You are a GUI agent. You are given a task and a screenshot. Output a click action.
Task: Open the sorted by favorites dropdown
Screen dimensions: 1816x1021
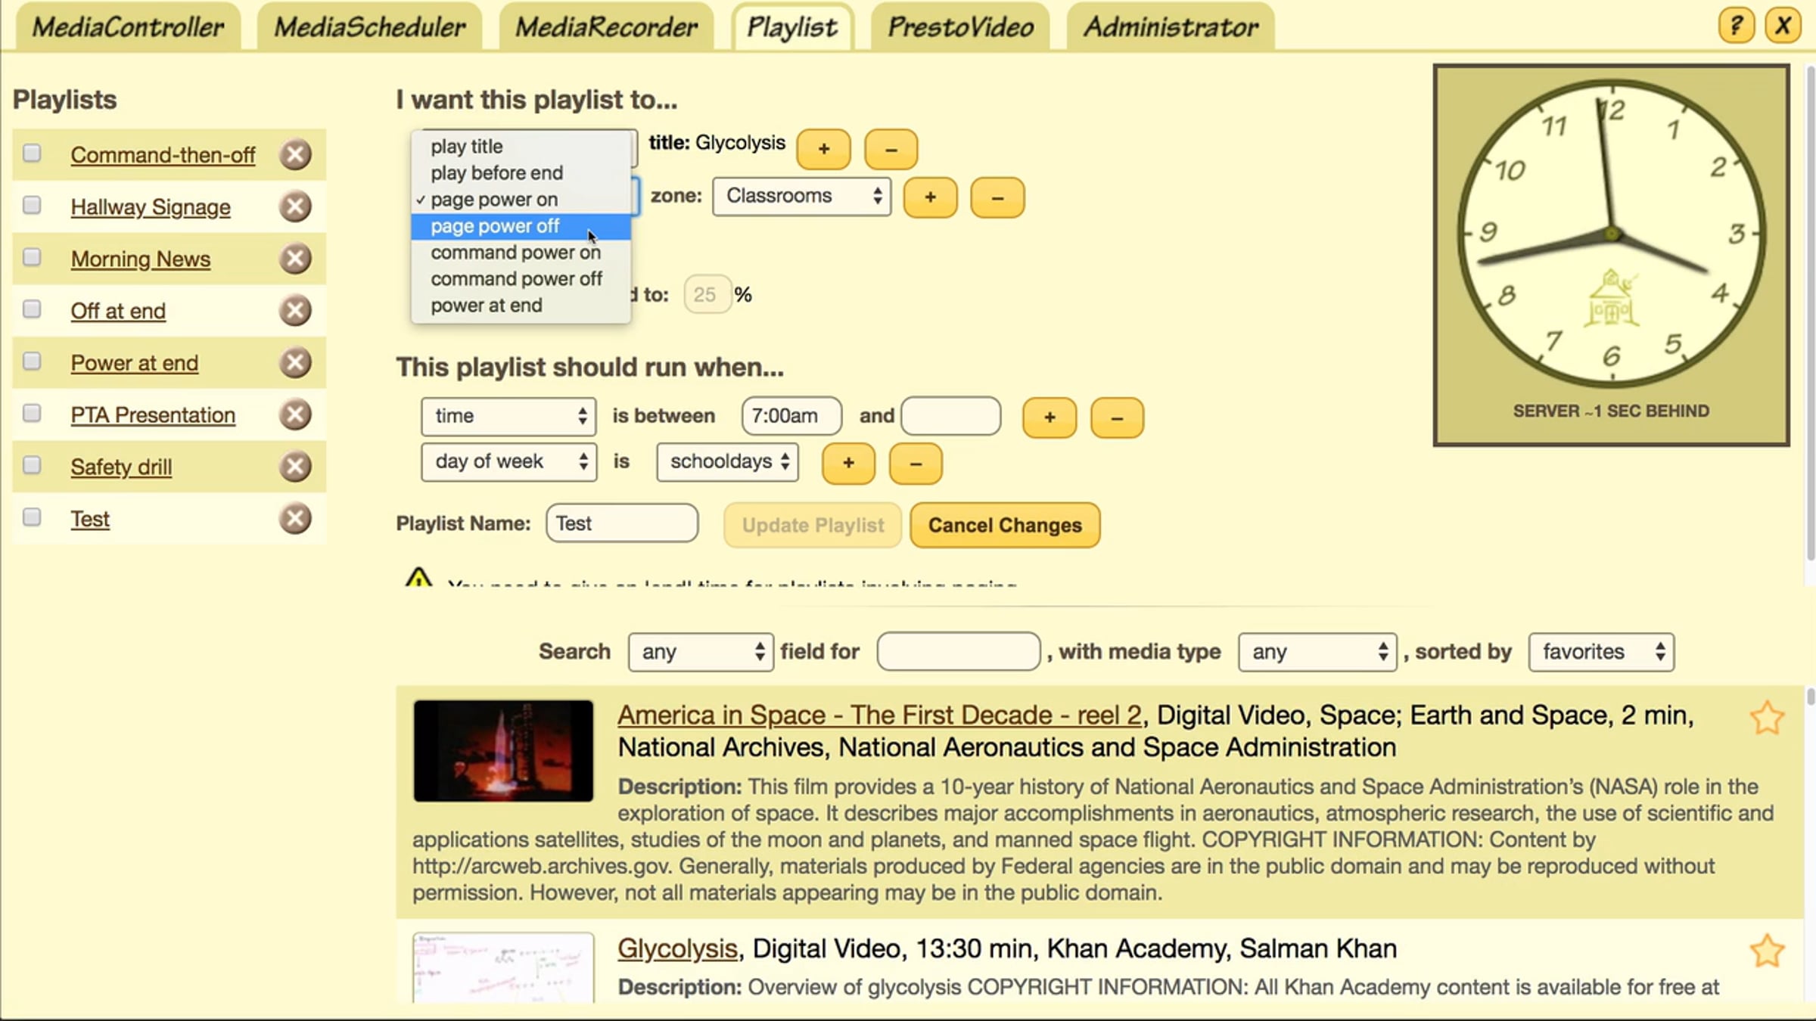(x=1600, y=652)
